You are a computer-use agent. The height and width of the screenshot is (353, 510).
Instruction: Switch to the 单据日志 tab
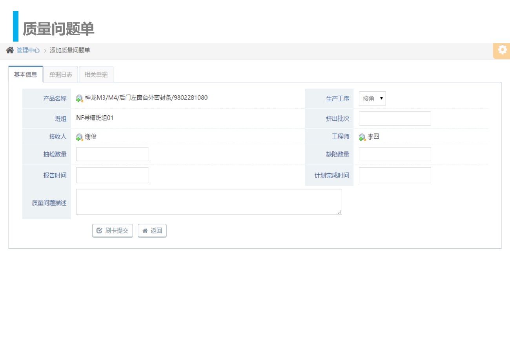pos(61,75)
